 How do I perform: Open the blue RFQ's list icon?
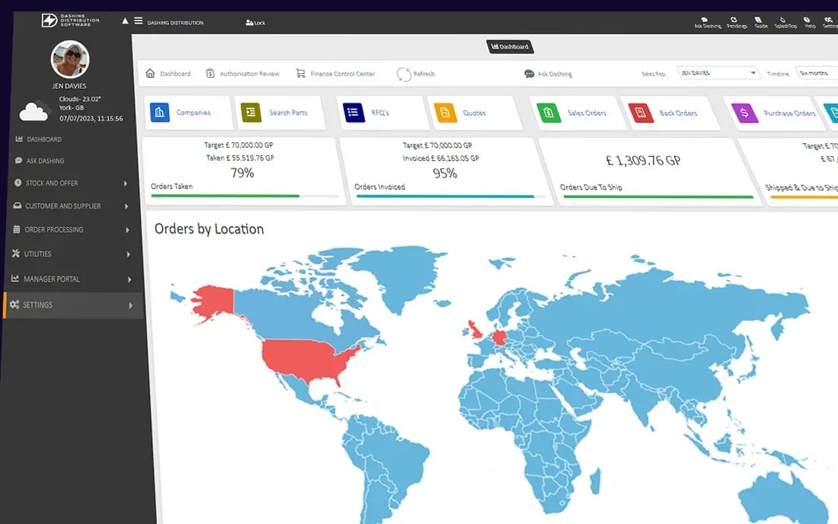(x=353, y=112)
